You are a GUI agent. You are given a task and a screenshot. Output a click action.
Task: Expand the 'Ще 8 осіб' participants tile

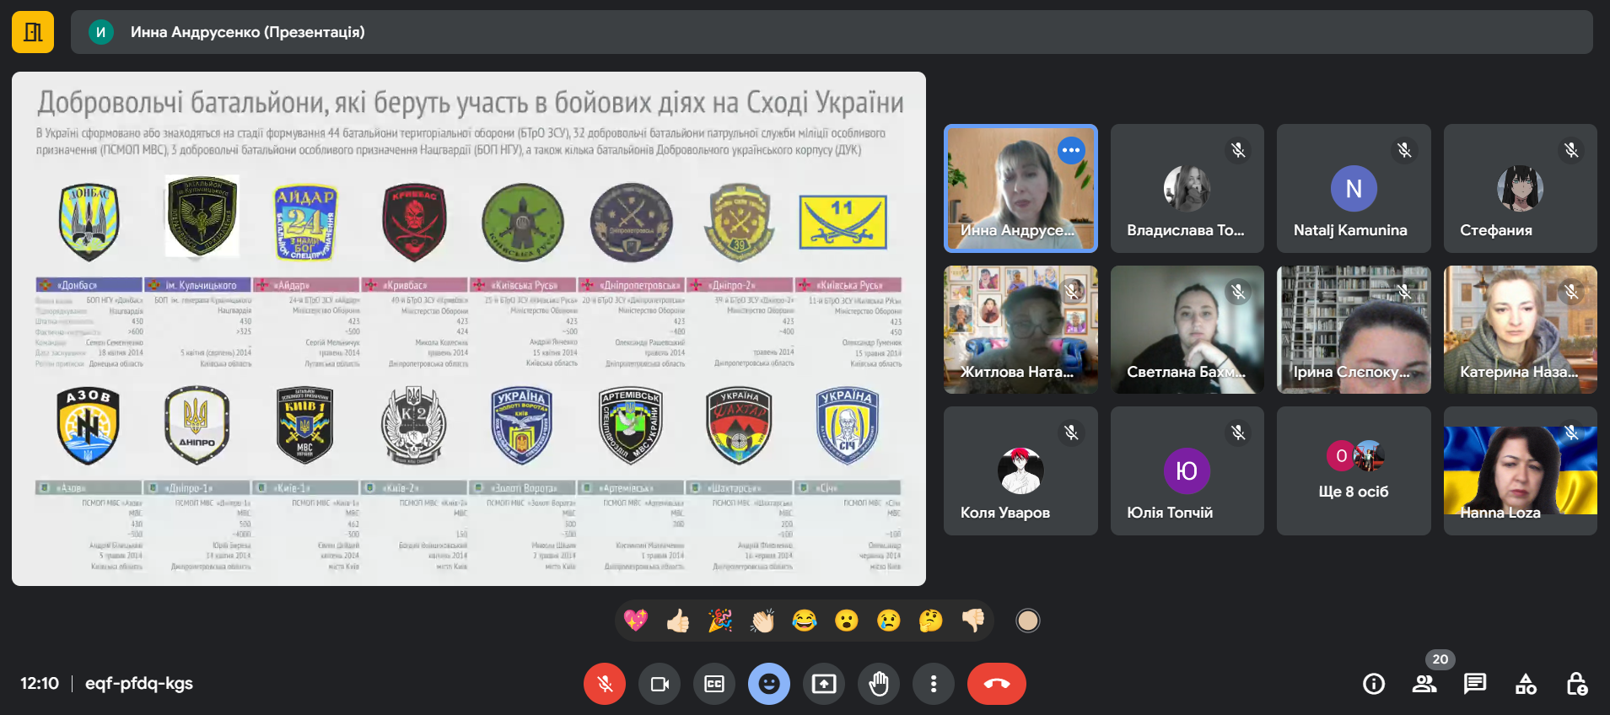point(1353,471)
